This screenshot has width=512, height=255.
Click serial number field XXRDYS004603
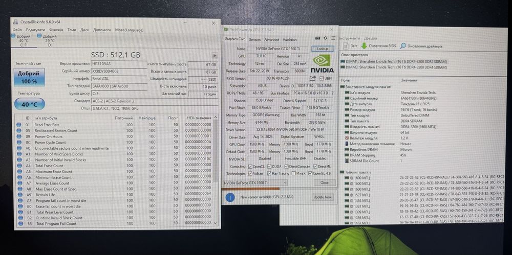[x=119, y=71]
